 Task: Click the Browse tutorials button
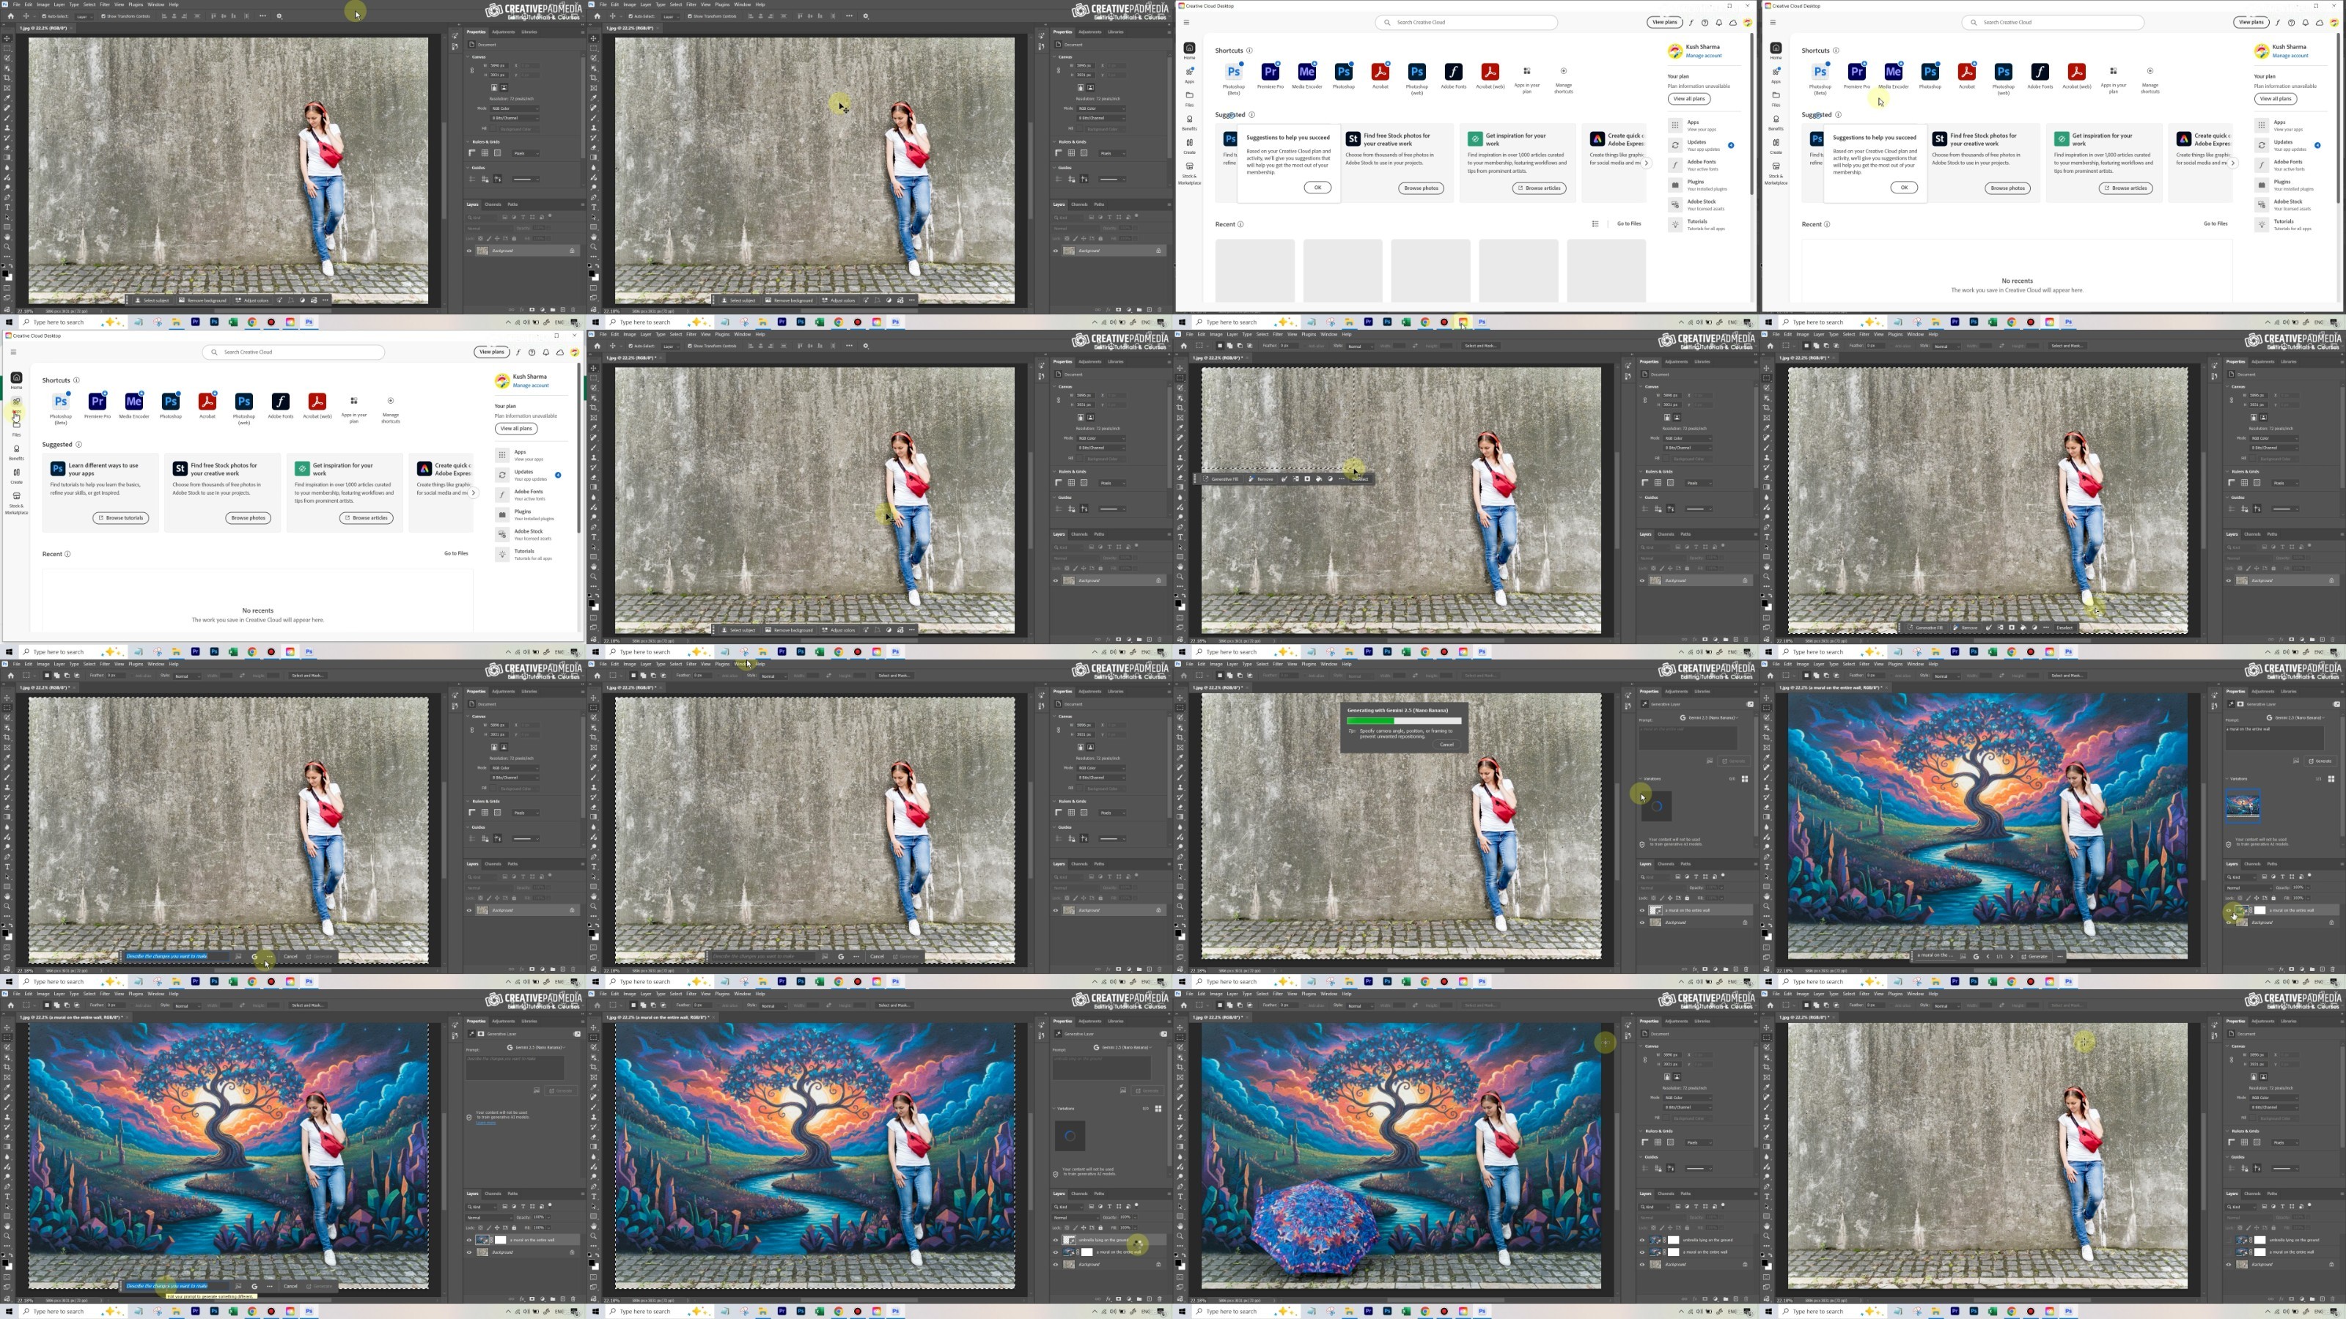(x=120, y=518)
